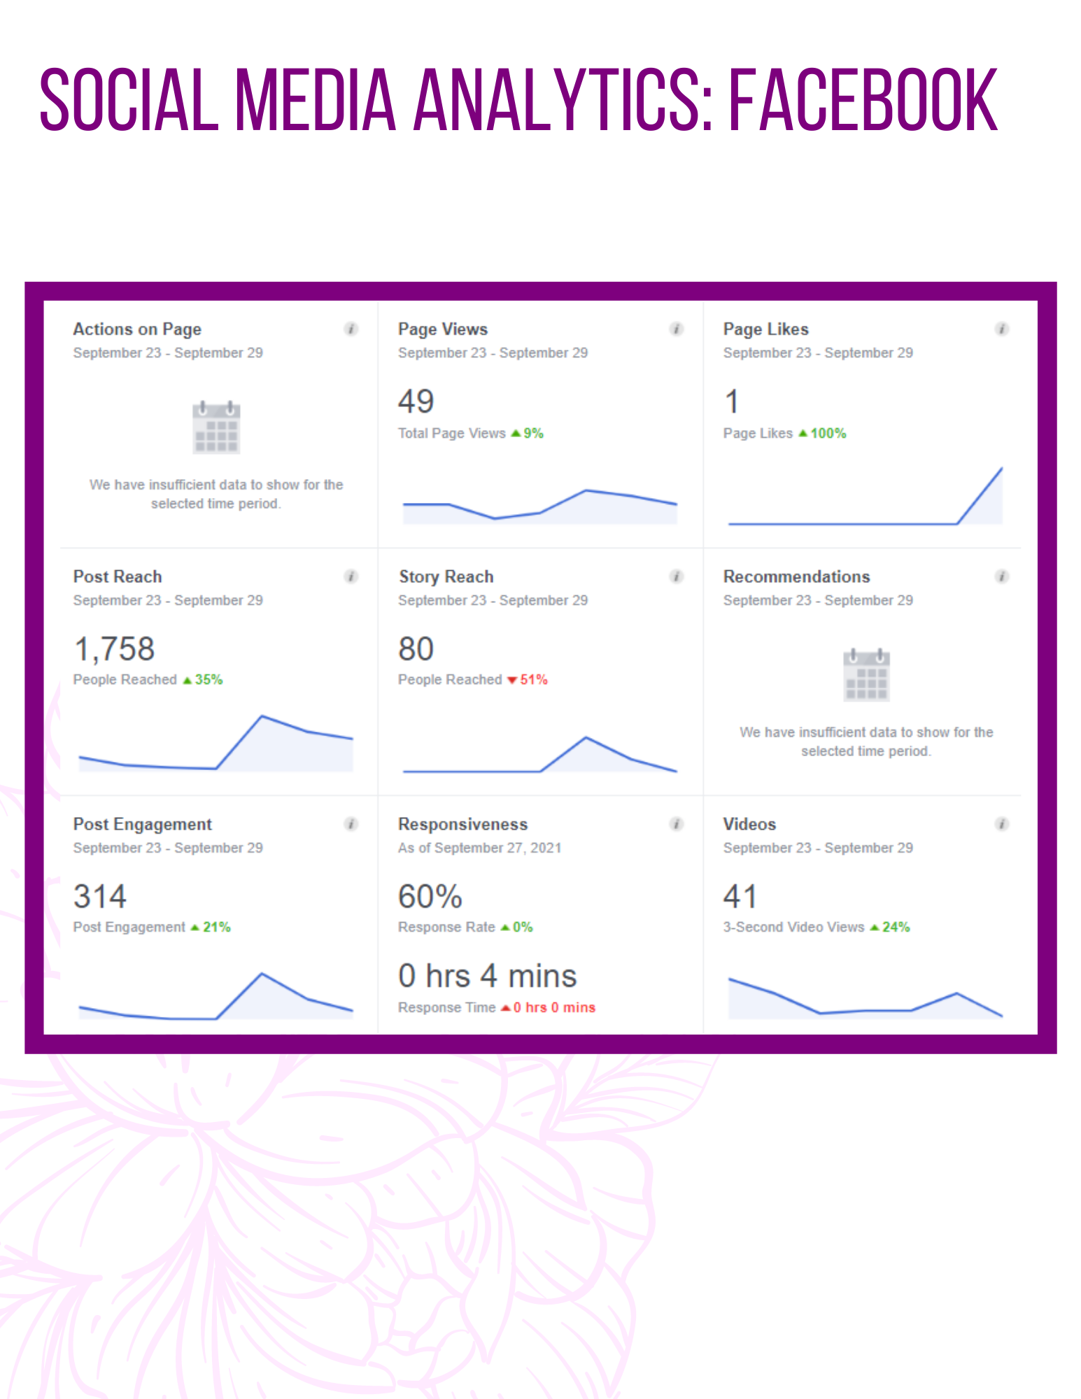Click the date range under Videos
1081x1399 pixels.
tap(818, 848)
